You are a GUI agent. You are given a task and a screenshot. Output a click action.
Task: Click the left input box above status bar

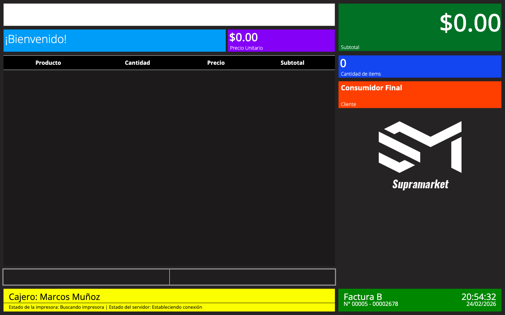86,277
